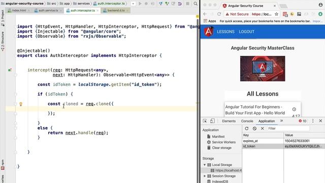The height and width of the screenshot is (183, 325).
Task: Select the auth.interceptor.ts editor tab
Action: coord(82,10)
